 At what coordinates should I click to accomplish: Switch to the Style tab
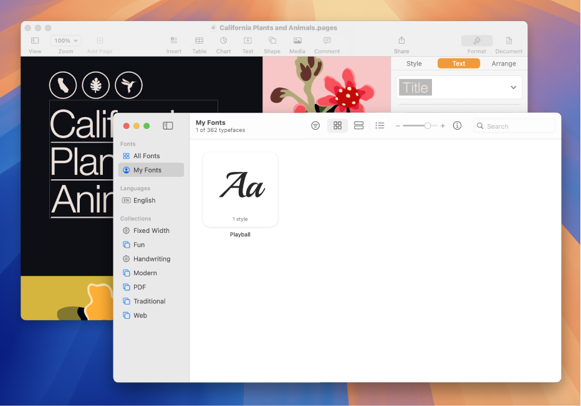414,64
